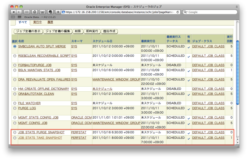Sort by the スケジュール日 column header
Screen dimensions: 248x161
click(102, 41)
